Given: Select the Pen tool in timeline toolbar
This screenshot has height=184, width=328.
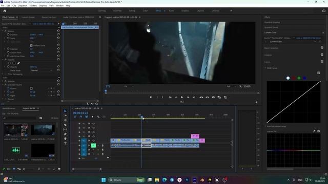Looking at the screenshot, I should [x=65, y=134].
